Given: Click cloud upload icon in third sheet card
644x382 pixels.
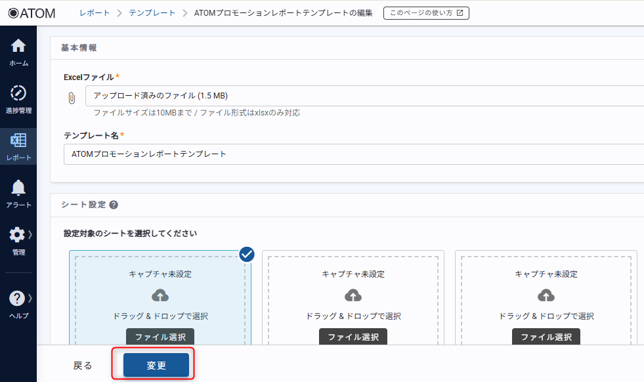Looking at the screenshot, I should [546, 295].
